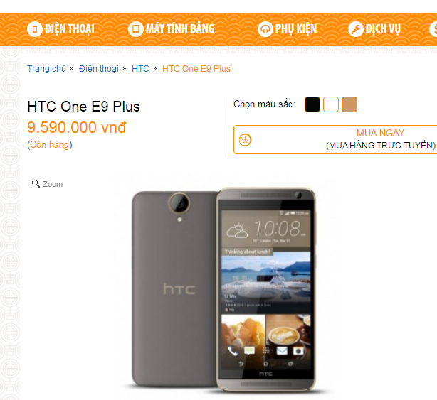Screen dimensions: 437x400
Task: Click the tablet icon beside MÁY TÍNH BẢNG
Action: pos(136,29)
